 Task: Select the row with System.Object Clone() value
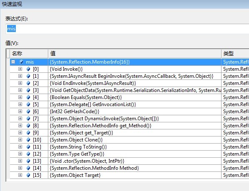[x=129, y=140]
